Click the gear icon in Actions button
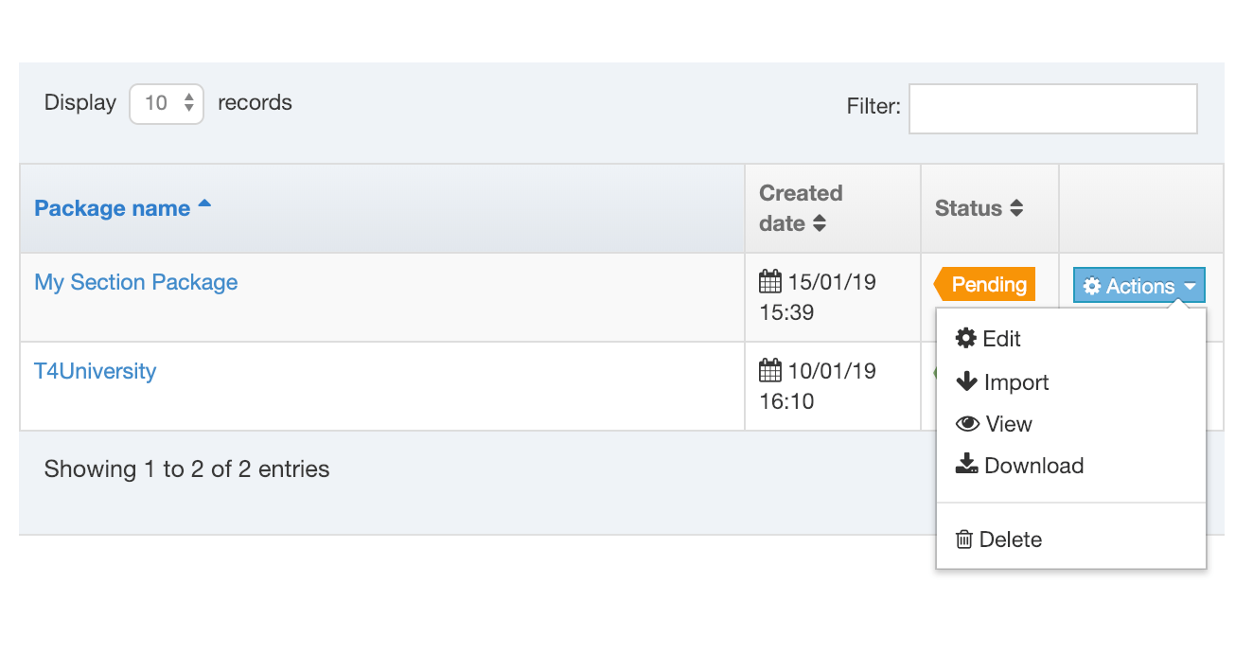The width and height of the screenshot is (1253, 672). (x=1092, y=286)
